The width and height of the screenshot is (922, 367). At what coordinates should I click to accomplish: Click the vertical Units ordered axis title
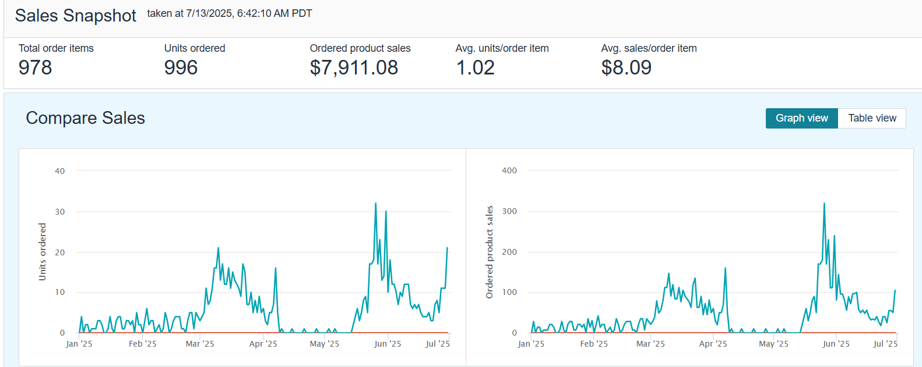coord(42,252)
